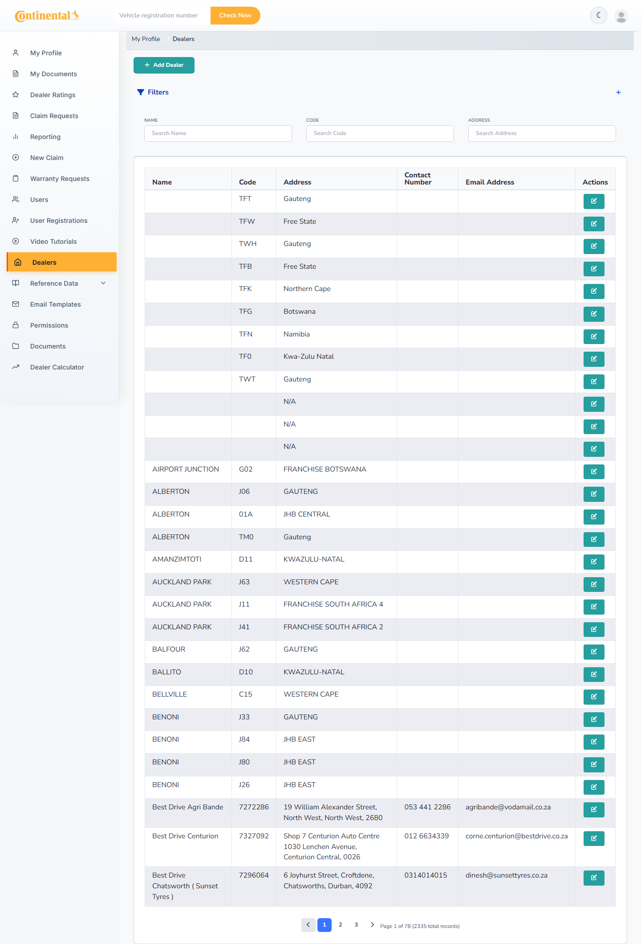Go to the previous page of dealers
Image resolution: width=641 pixels, height=944 pixels.
(308, 925)
